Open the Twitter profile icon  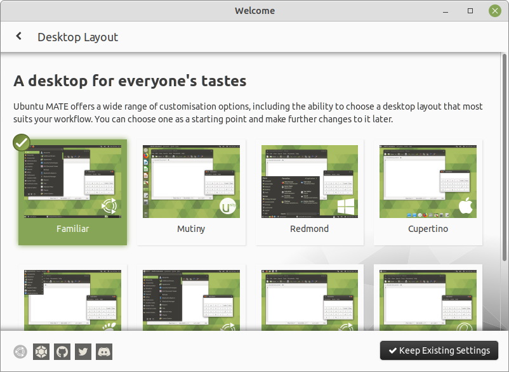coord(83,351)
